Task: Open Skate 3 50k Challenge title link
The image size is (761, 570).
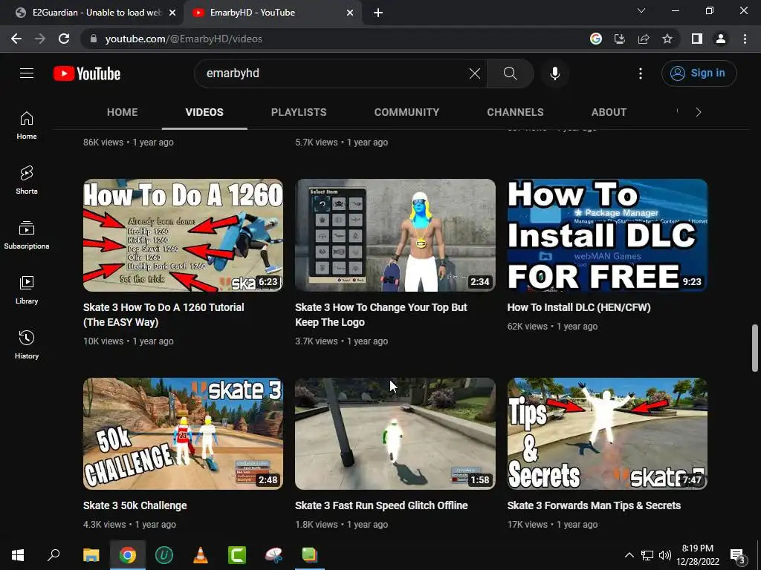Action: [135, 505]
